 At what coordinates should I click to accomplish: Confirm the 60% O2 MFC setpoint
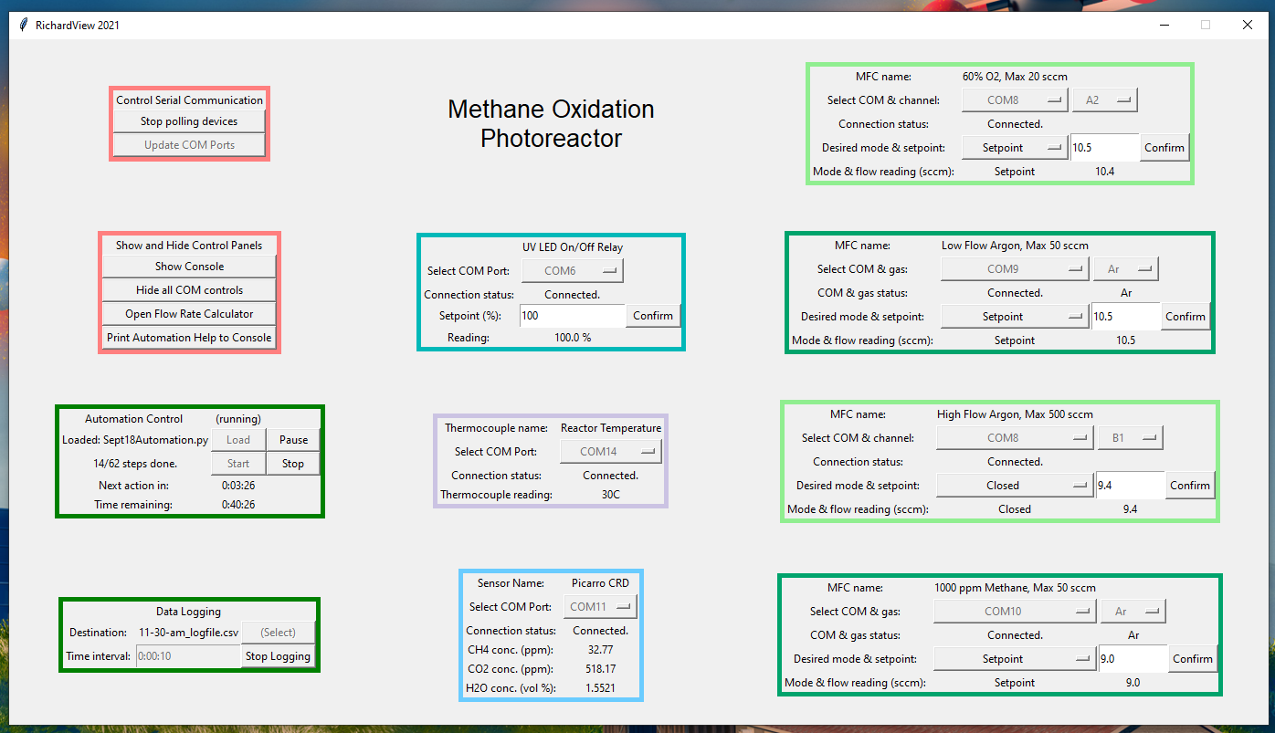pyautogui.click(x=1164, y=148)
